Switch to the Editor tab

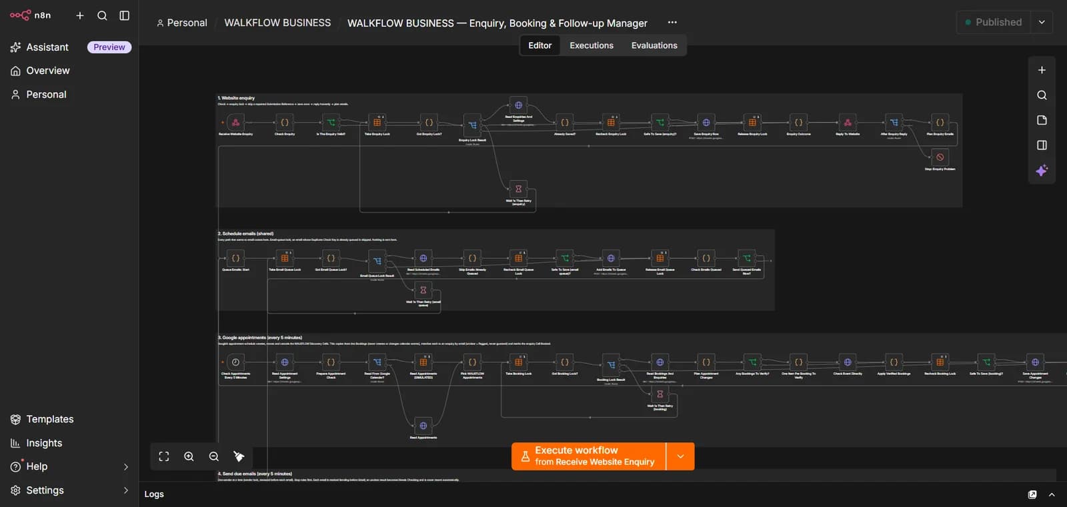(x=540, y=45)
